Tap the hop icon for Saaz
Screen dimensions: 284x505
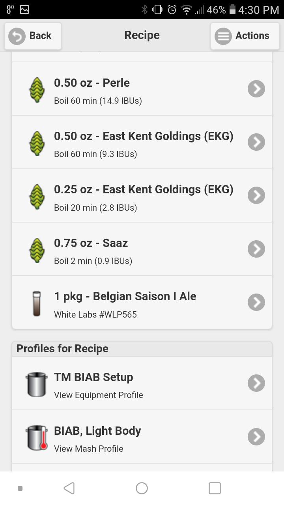pos(37,250)
